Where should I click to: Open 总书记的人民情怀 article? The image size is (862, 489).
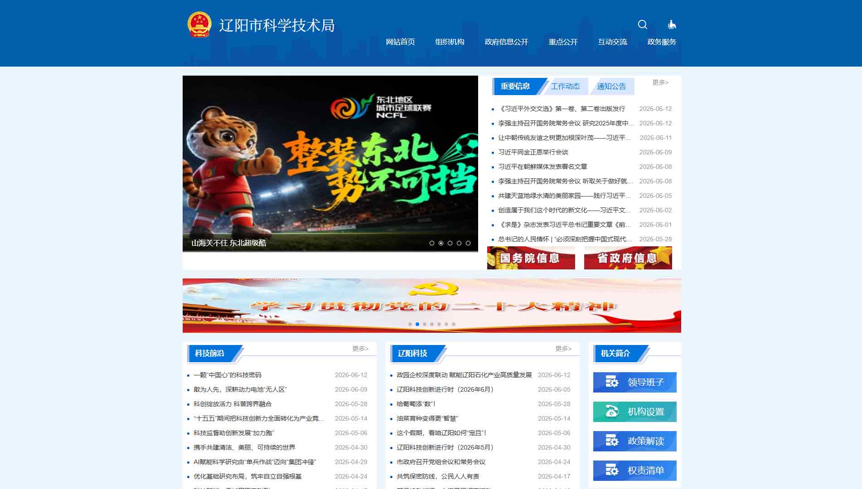pos(565,239)
